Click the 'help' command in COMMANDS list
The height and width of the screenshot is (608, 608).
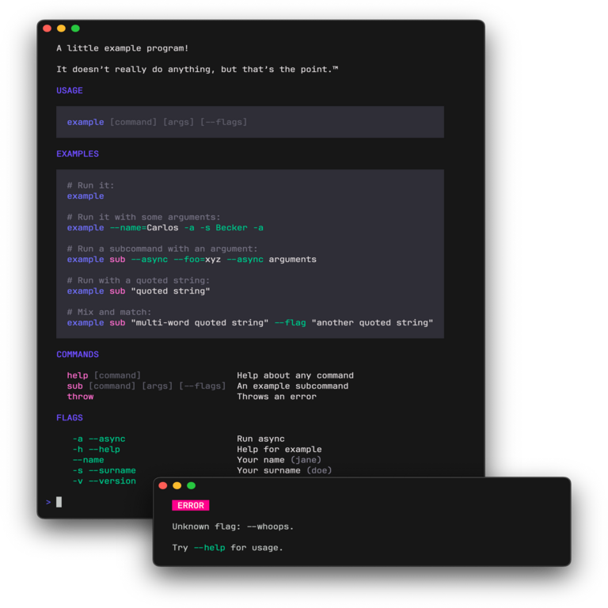pyautogui.click(x=78, y=376)
